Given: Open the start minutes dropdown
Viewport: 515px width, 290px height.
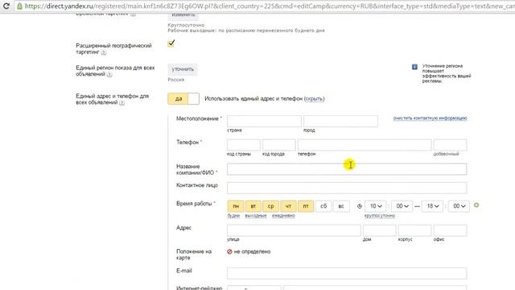Looking at the screenshot, I should click(402, 206).
